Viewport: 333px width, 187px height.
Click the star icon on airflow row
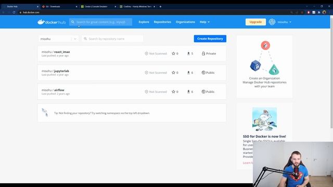pos(173,91)
